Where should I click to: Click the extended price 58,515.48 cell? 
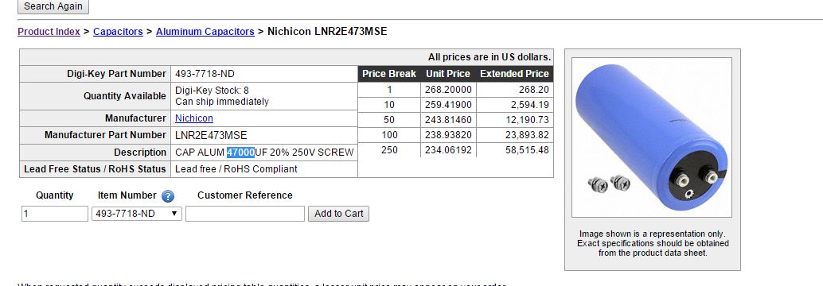coord(515,150)
